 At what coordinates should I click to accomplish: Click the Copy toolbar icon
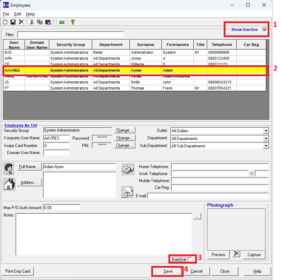40,22
